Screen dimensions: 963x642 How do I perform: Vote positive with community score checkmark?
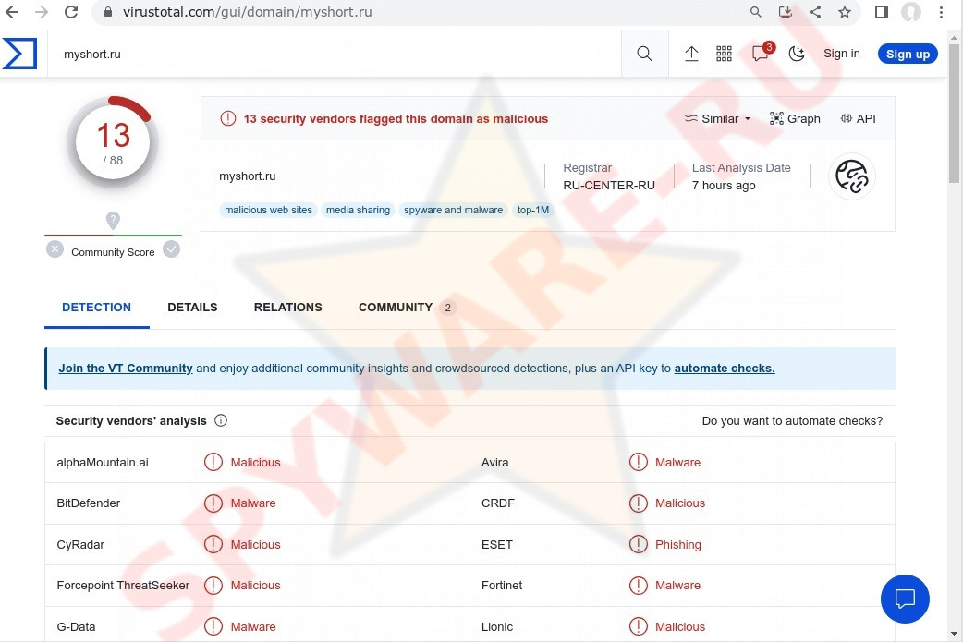pyautogui.click(x=171, y=249)
